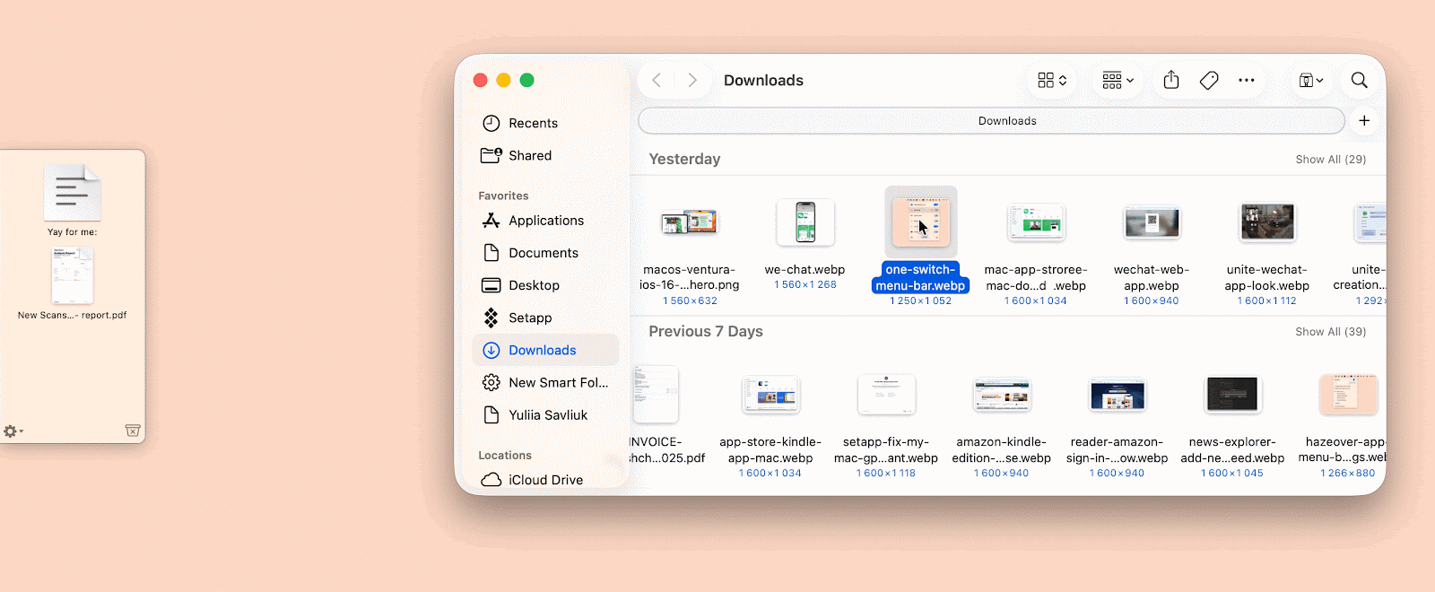Image resolution: width=1435 pixels, height=592 pixels.
Task: Open Documents in the sidebar
Action: (x=545, y=253)
